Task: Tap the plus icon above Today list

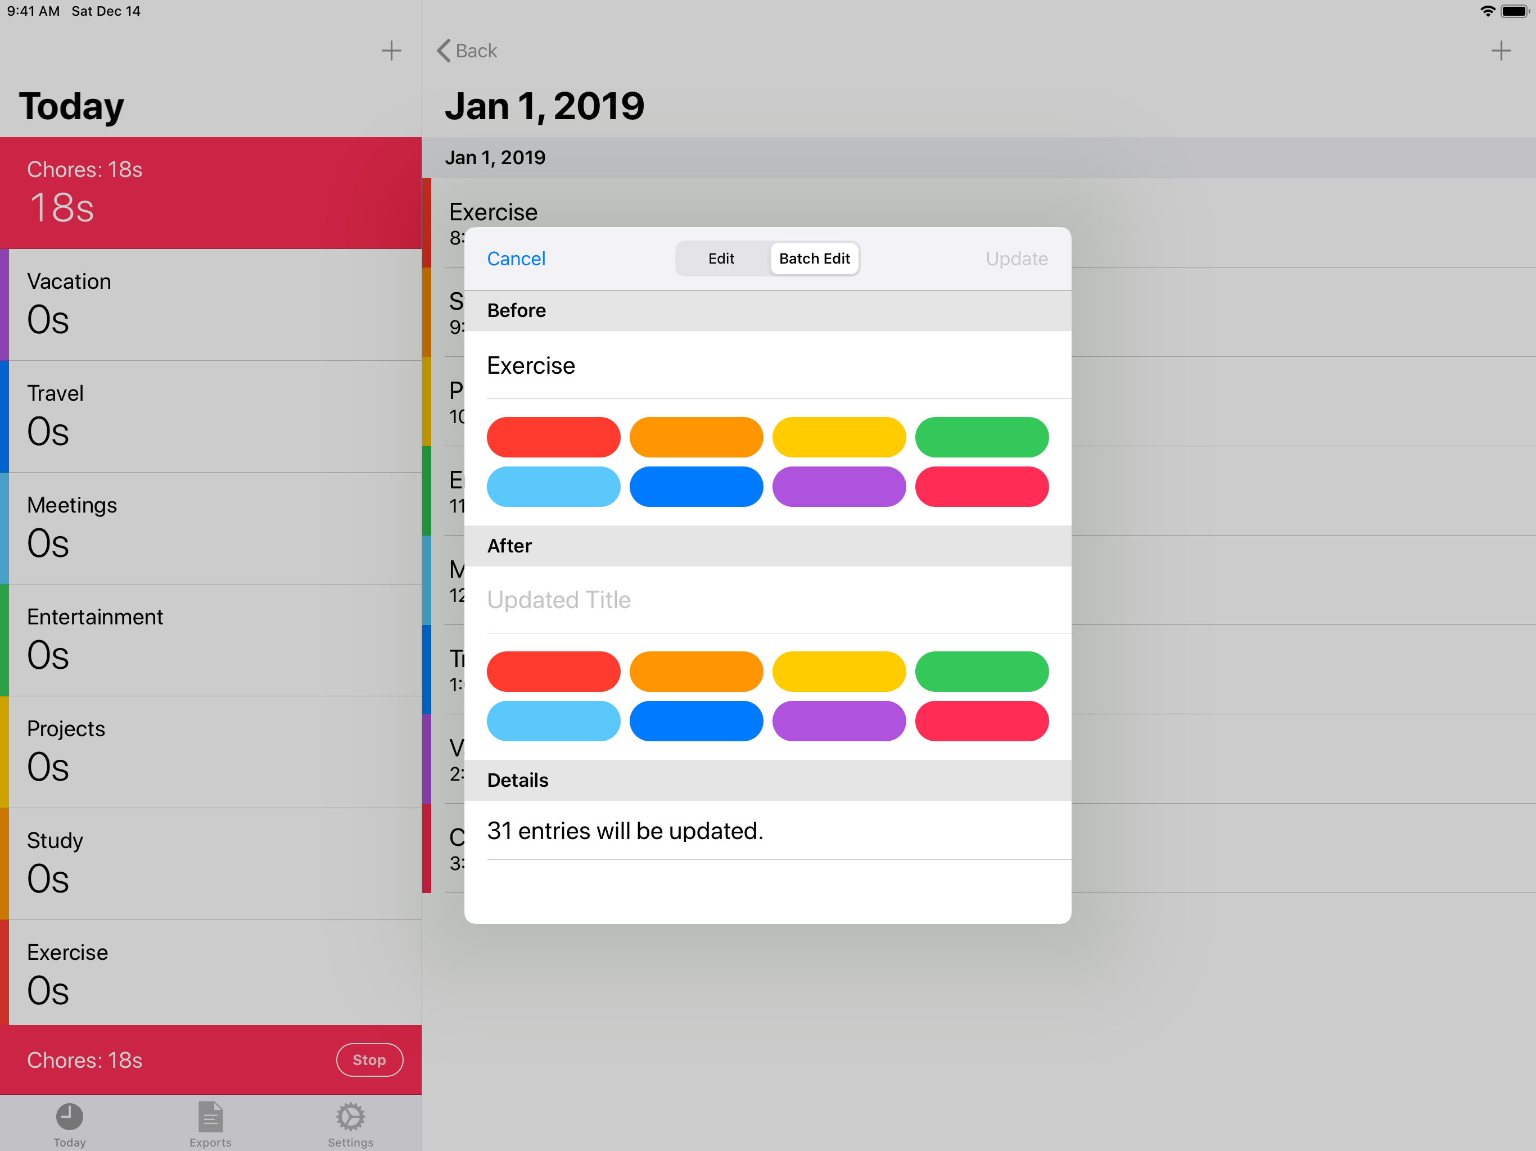Action: click(x=391, y=51)
